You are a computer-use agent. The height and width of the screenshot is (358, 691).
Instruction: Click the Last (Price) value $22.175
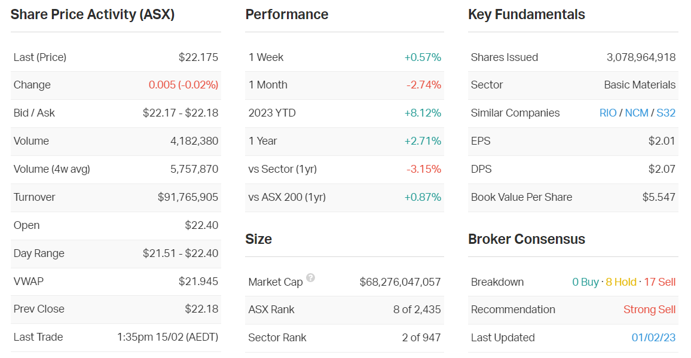(198, 57)
